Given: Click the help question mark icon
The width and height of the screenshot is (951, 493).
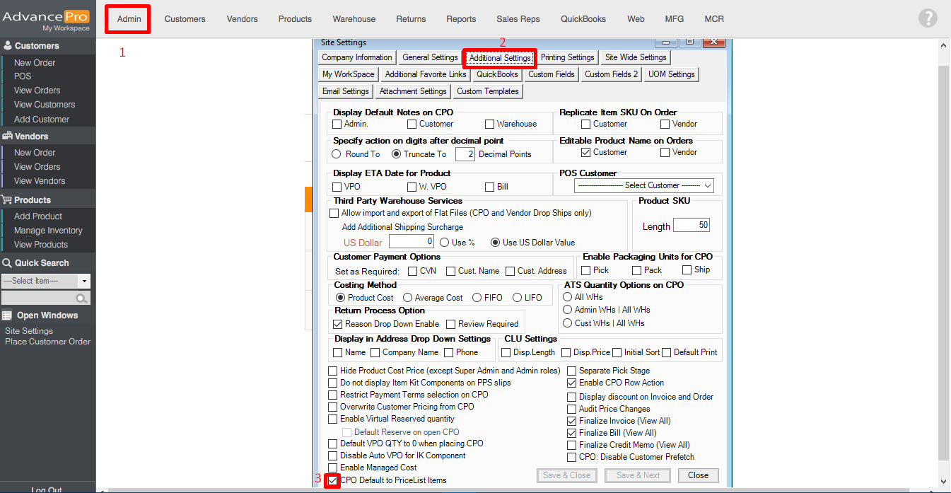Looking at the screenshot, I should [x=927, y=18].
